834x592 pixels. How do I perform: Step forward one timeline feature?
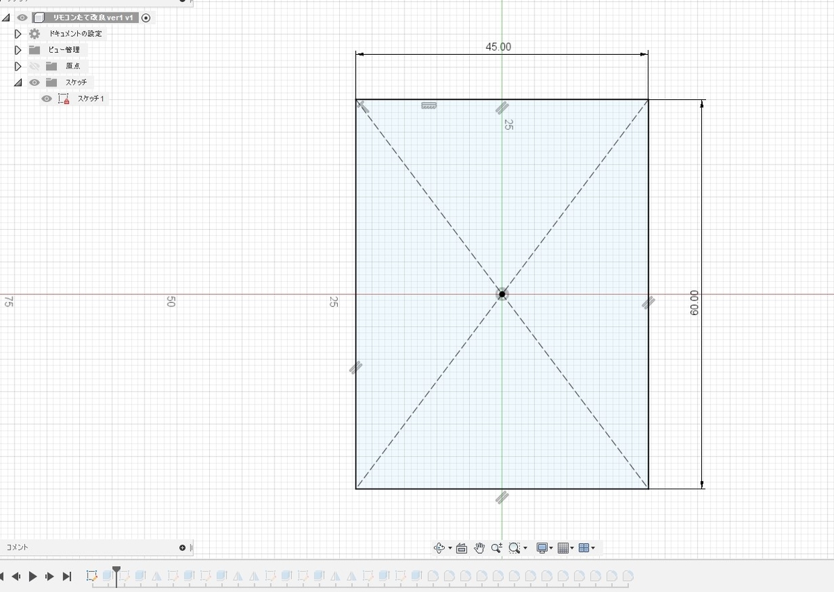point(50,576)
